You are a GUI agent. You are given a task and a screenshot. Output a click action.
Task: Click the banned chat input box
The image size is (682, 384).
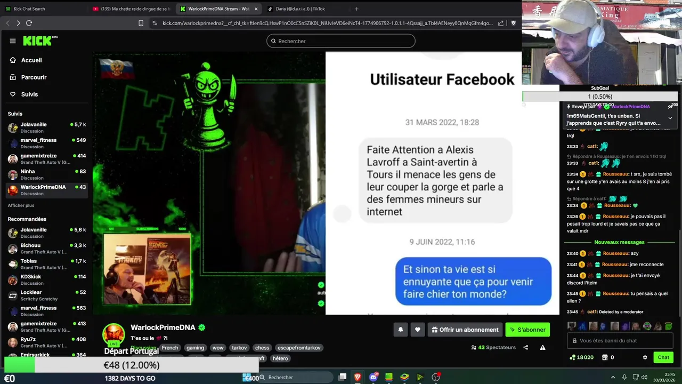[621, 340]
